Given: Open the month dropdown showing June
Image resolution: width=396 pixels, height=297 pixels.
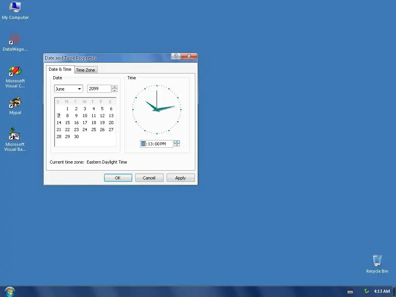Looking at the screenshot, I should click(x=68, y=89).
